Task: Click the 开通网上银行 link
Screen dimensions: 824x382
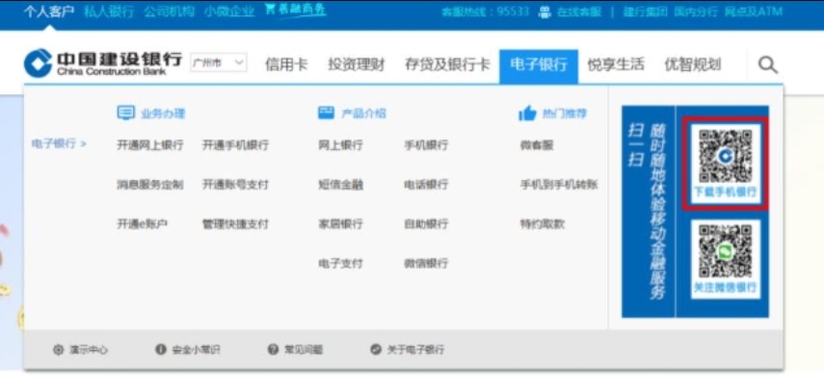Action: (149, 145)
